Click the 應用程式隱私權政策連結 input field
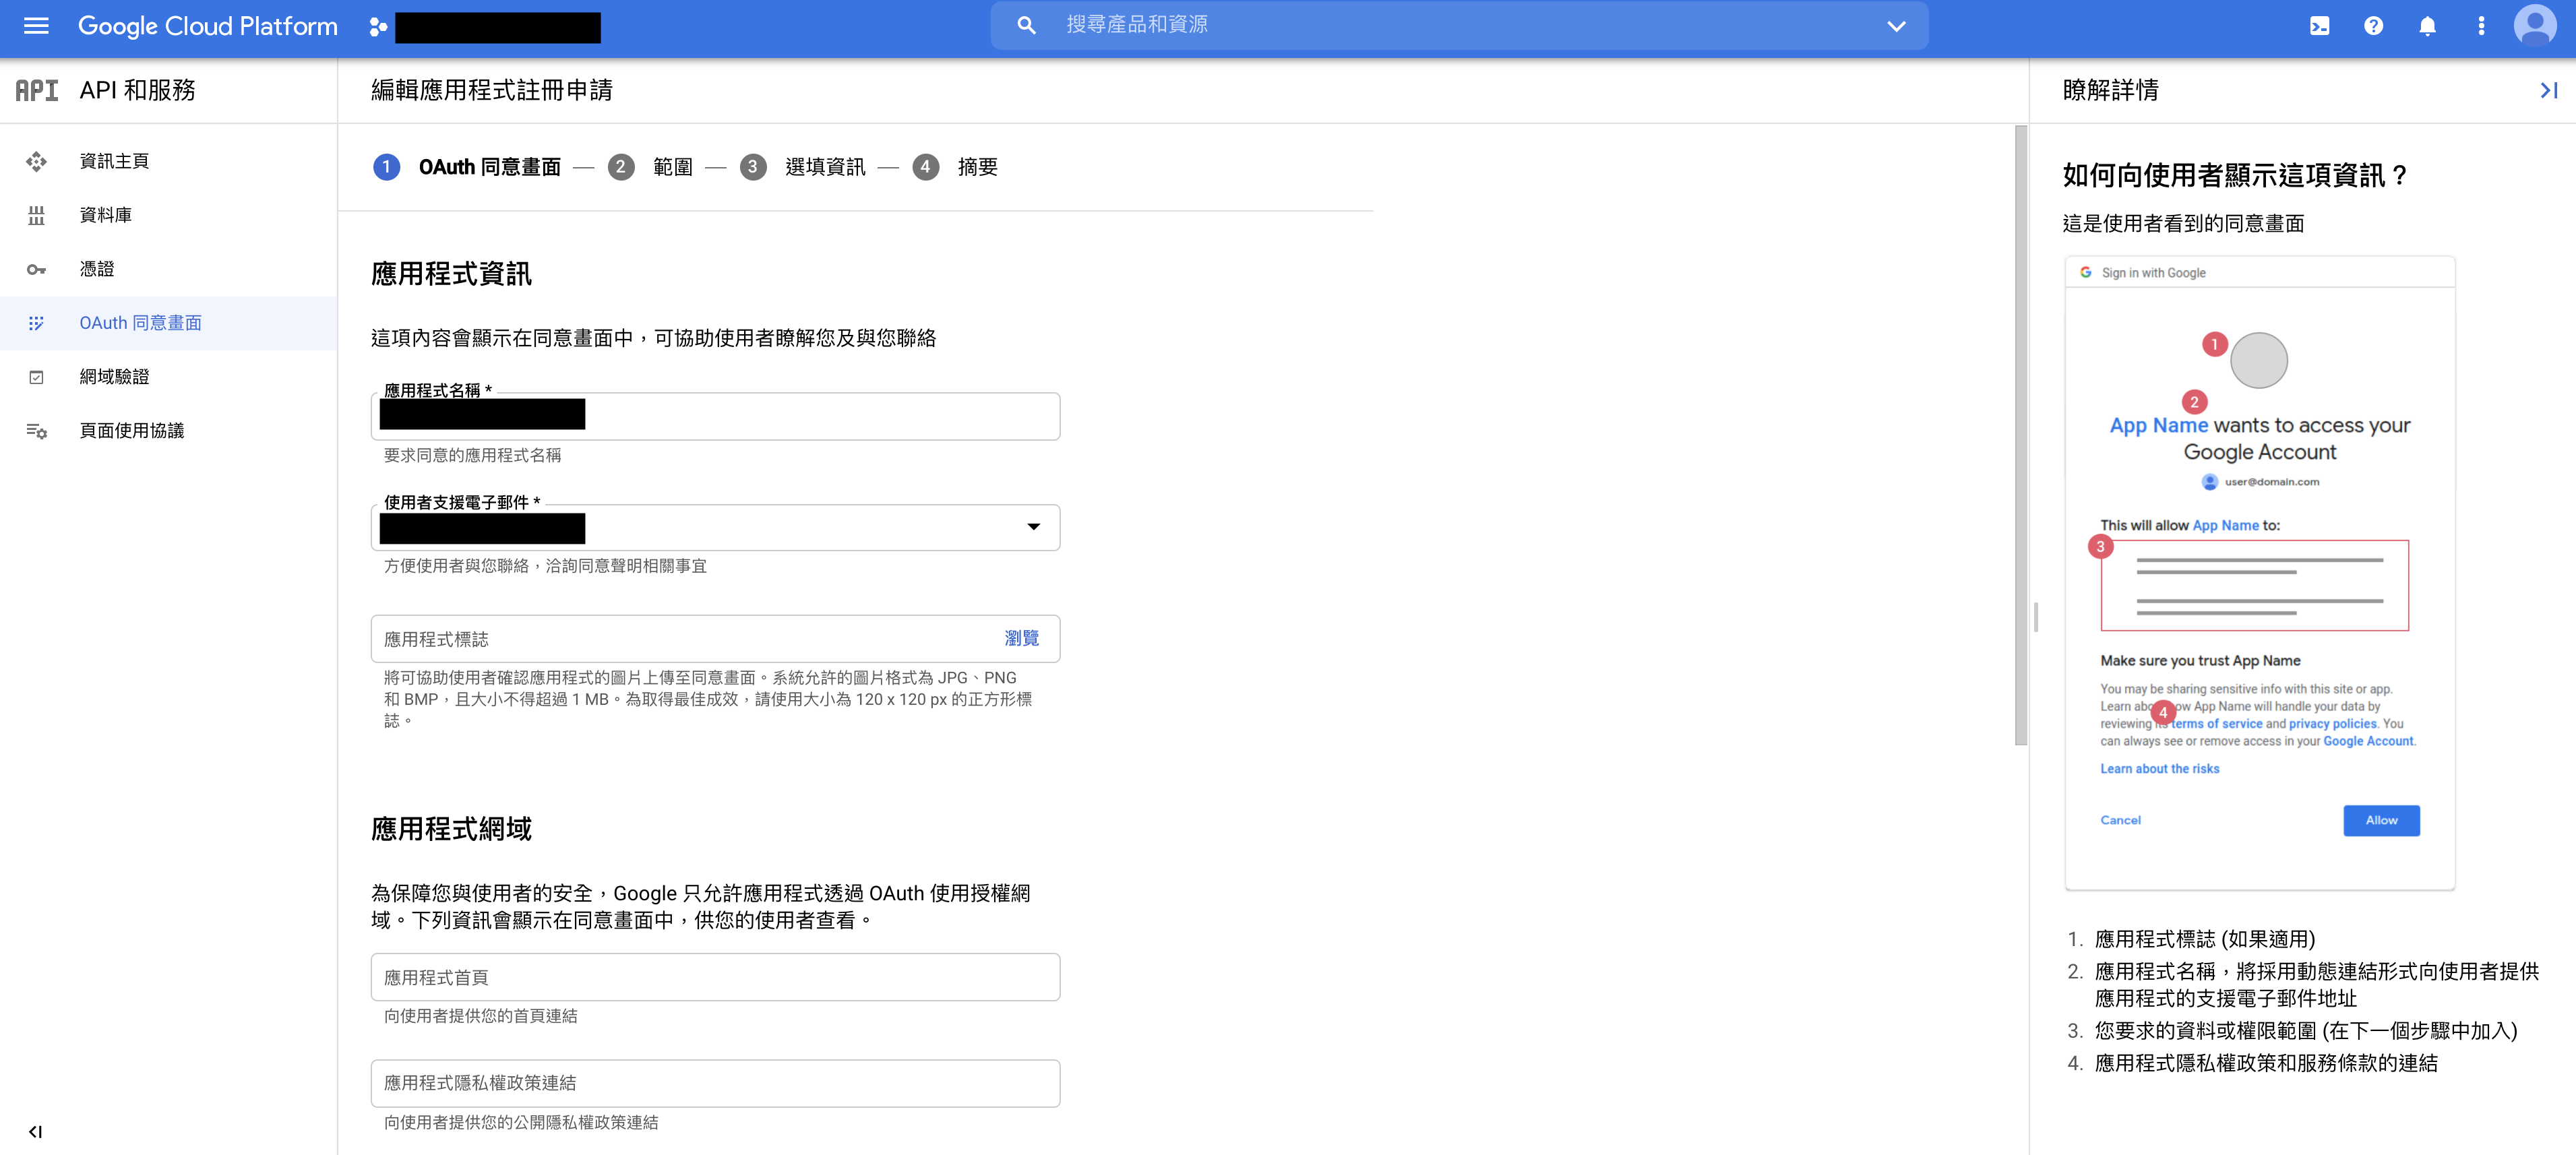 (x=715, y=1083)
